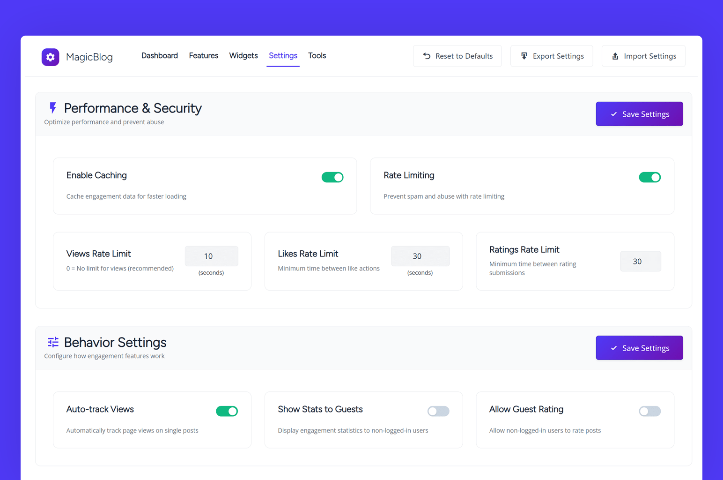Click 'Display engagement statistics to non-logged-in users' text
723x480 pixels.
point(353,430)
